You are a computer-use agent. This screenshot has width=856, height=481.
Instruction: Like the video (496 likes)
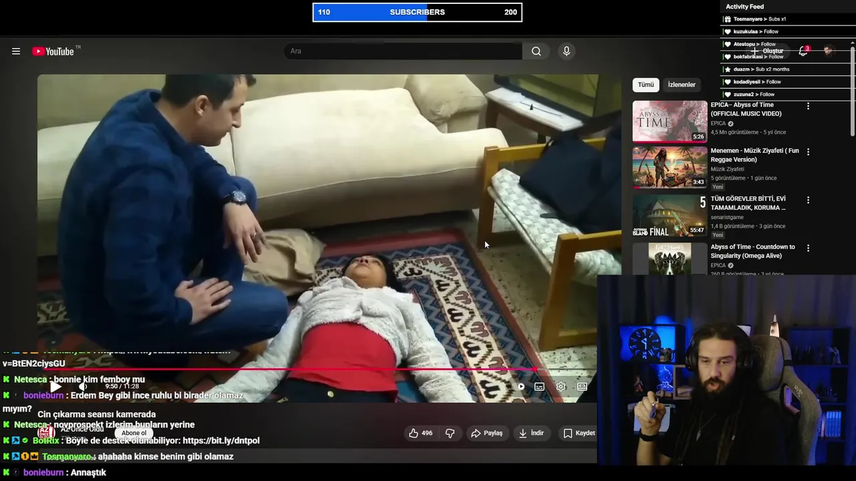(421, 433)
